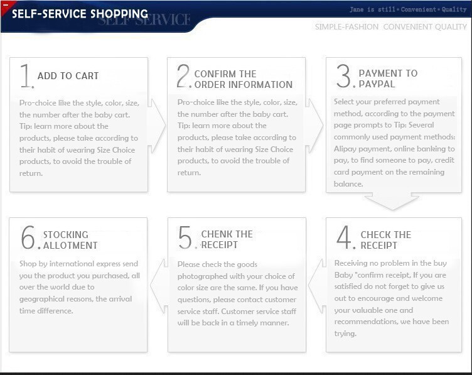Select the STOCKING ALLOTMENT heading

pos(70,240)
